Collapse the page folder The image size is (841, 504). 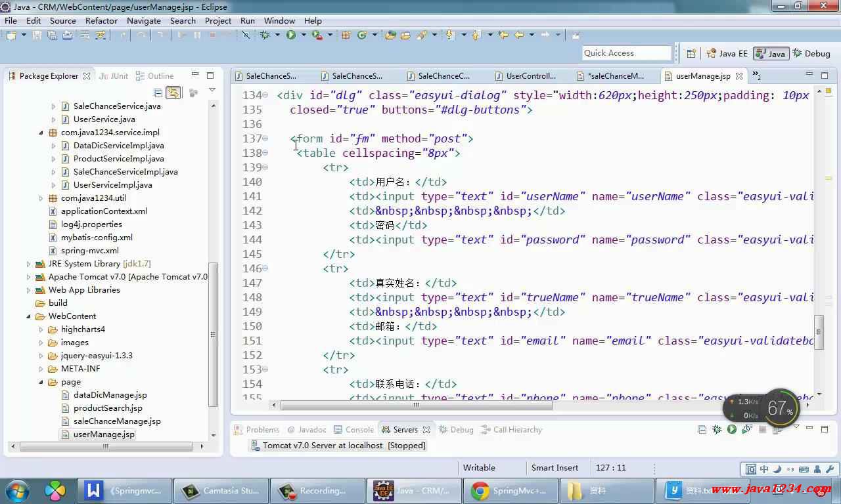pyautogui.click(x=41, y=382)
